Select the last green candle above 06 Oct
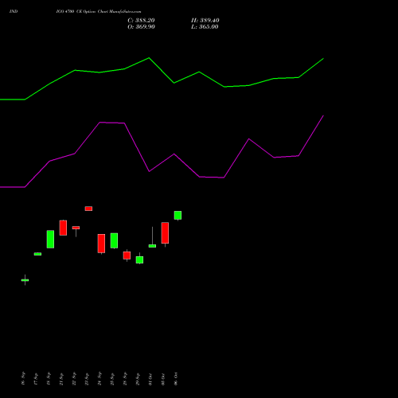The width and height of the screenshot is (398, 398). pos(178,215)
